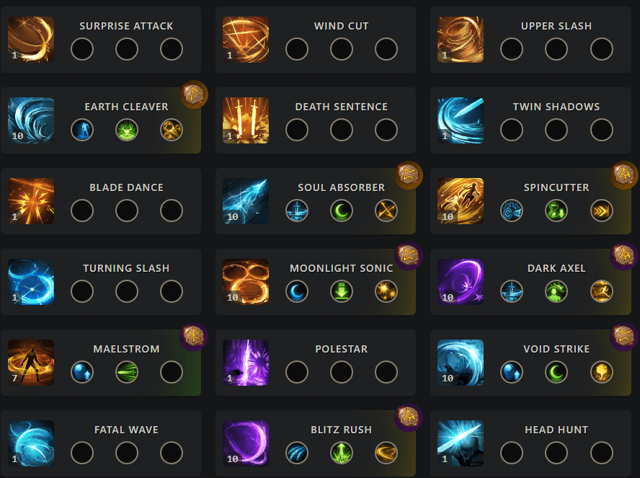
Task: Click the rune badge on Void Strike
Action: (623, 336)
